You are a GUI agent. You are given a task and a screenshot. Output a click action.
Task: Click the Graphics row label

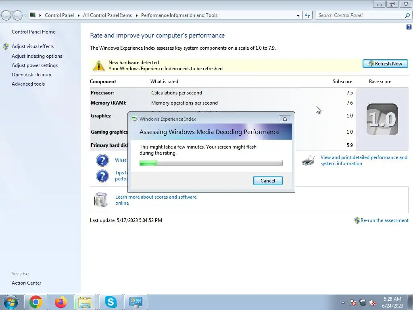(x=101, y=116)
